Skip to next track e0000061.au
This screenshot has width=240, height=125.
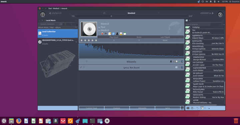[207, 13]
